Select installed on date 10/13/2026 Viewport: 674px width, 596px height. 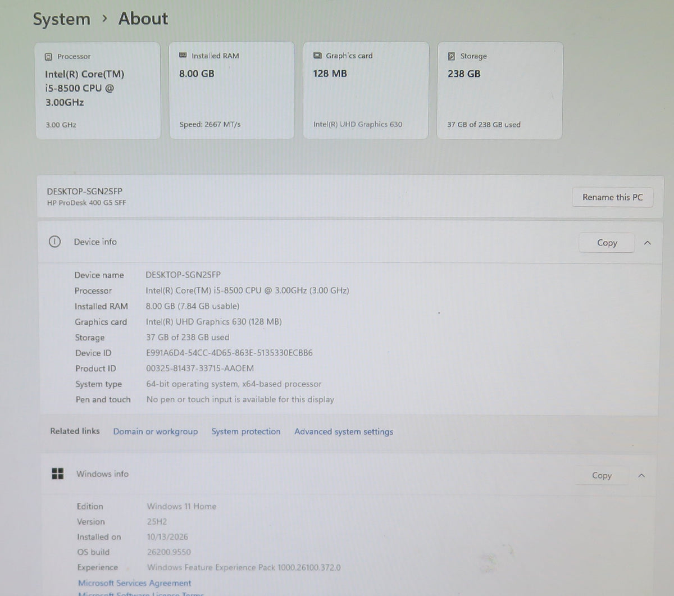click(x=167, y=537)
